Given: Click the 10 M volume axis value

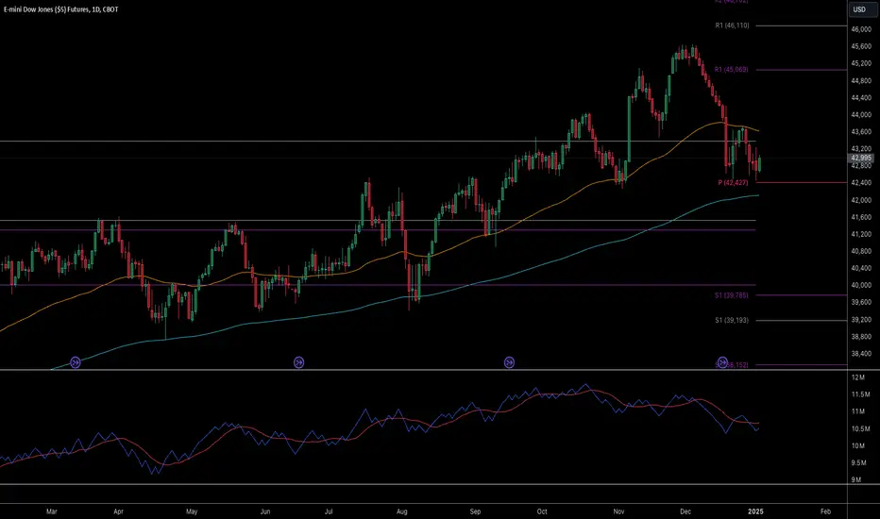Looking at the screenshot, I should pyautogui.click(x=858, y=446).
